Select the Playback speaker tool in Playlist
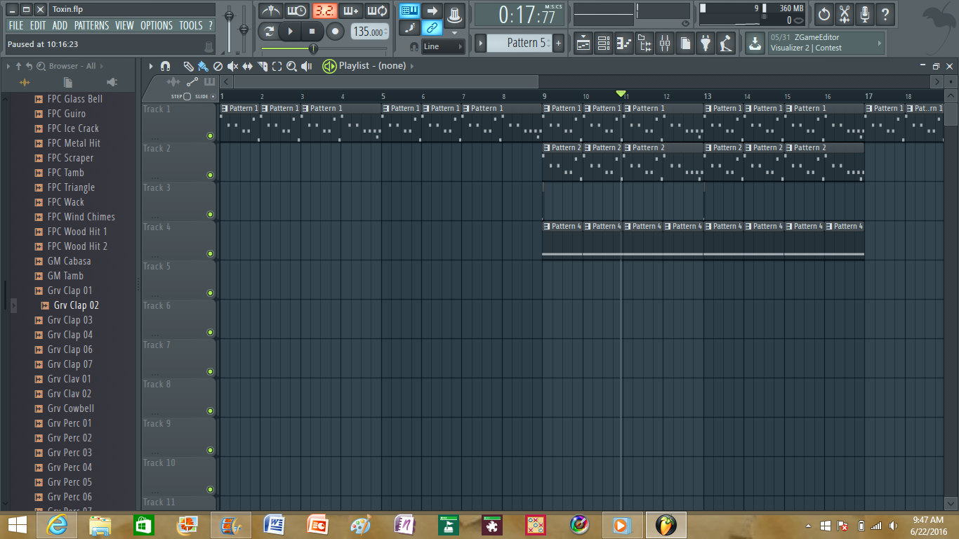 coord(307,66)
